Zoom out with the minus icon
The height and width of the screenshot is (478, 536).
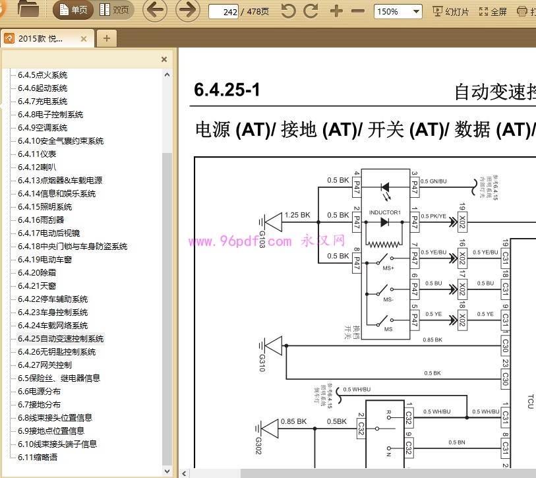[358, 11]
